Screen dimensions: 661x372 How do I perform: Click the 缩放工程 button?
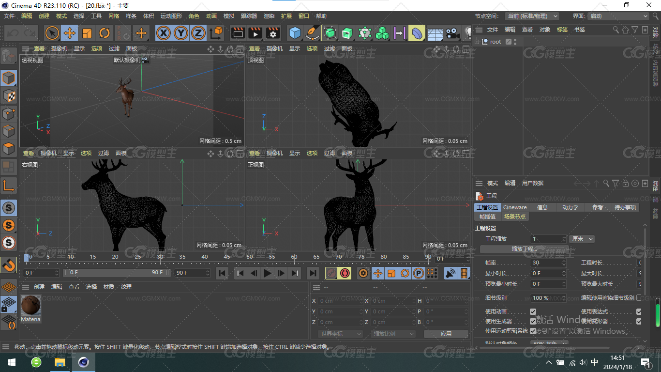pos(525,249)
